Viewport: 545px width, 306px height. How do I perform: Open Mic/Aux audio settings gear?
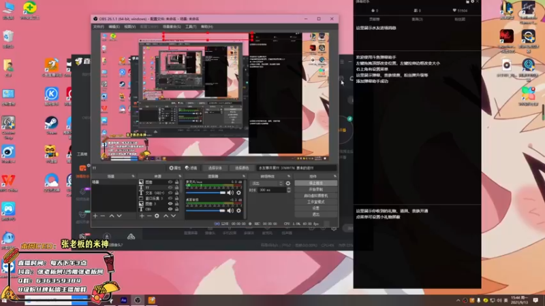click(x=238, y=192)
